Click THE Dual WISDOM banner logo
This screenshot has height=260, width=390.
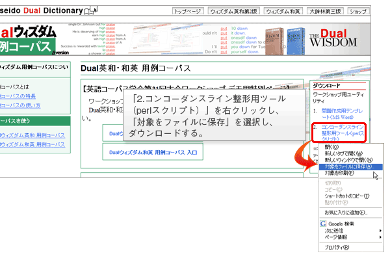333,38
